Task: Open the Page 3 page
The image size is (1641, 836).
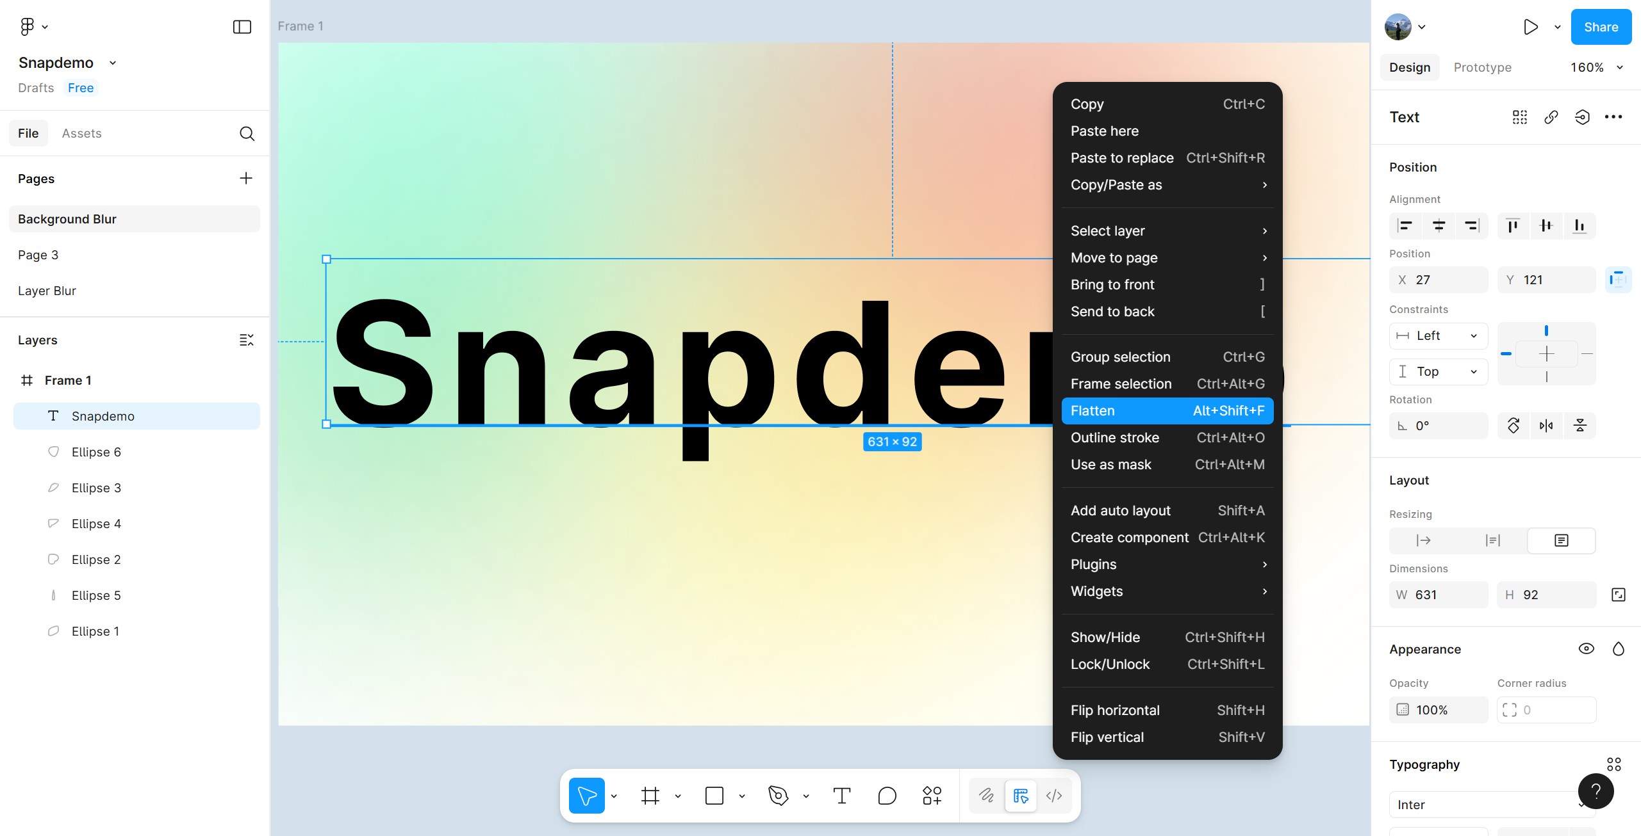Action: coord(135,255)
